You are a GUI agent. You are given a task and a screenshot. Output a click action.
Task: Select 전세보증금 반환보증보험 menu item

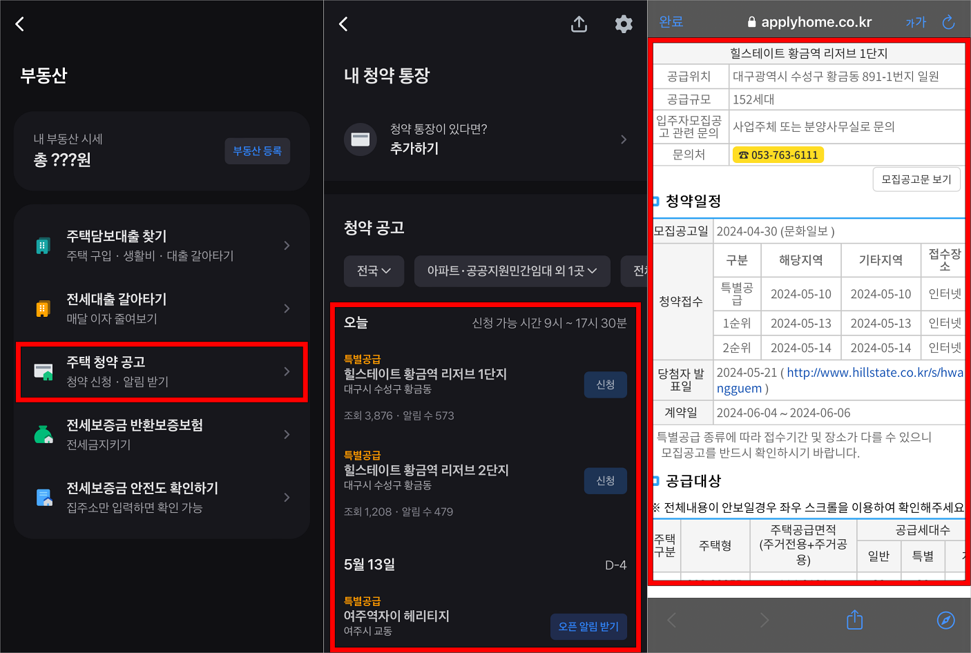point(162,434)
